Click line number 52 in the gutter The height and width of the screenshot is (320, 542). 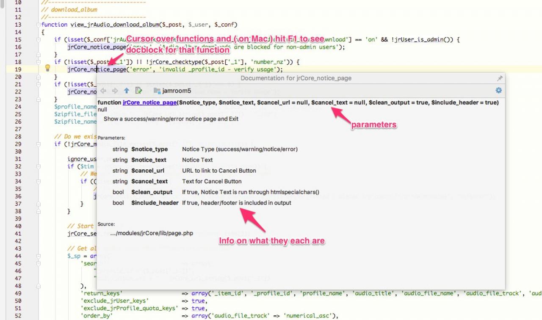[x=18, y=315]
